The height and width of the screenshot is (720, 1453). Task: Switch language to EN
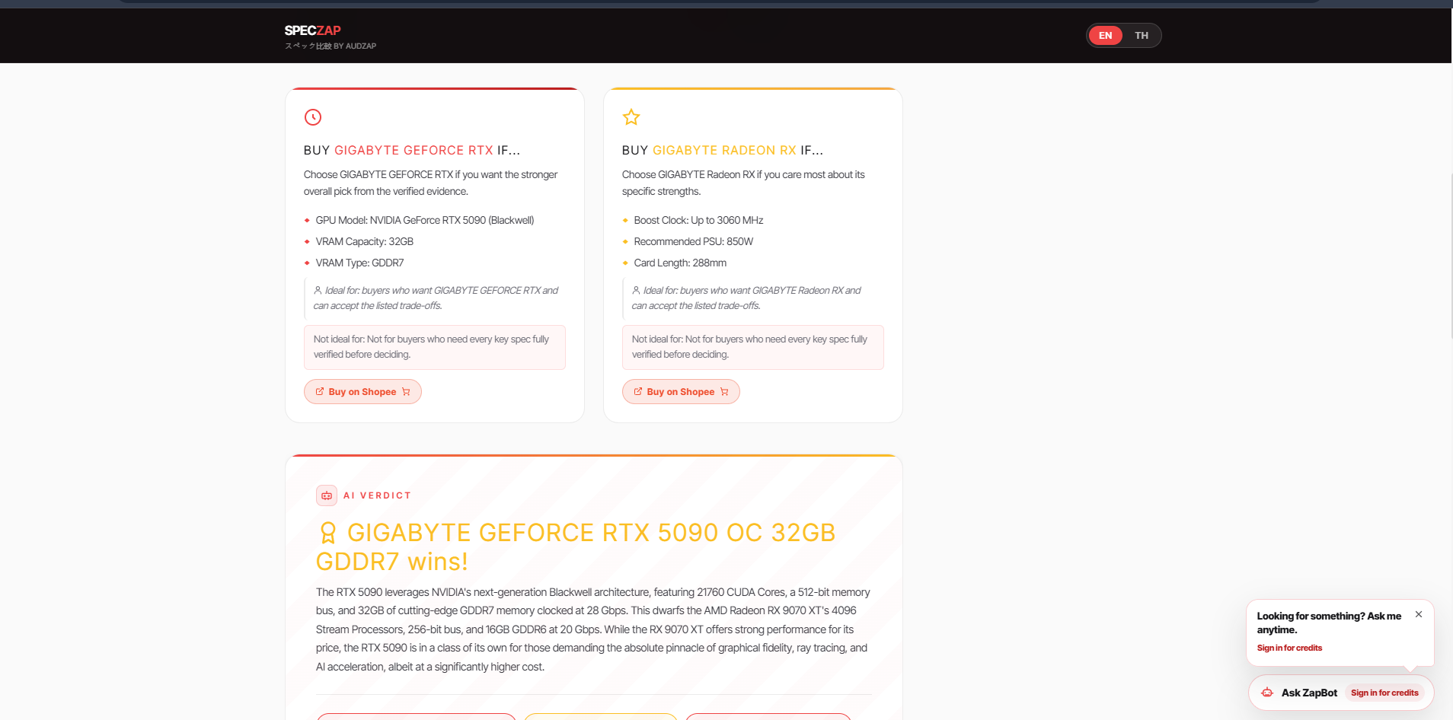1105,36
